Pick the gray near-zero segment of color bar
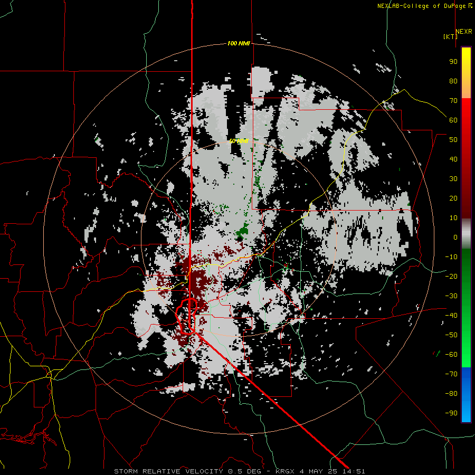475x475 pixels. coord(466,234)
